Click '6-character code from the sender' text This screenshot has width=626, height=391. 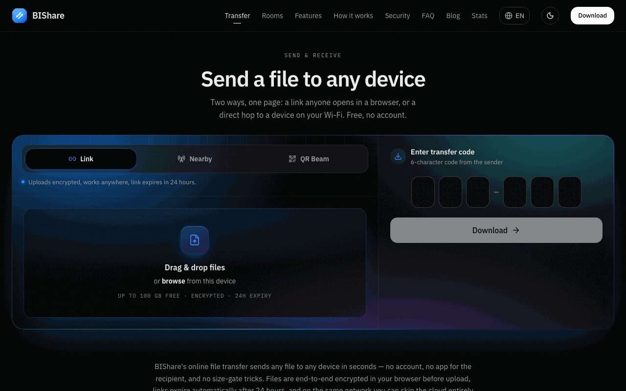[457, 162]
